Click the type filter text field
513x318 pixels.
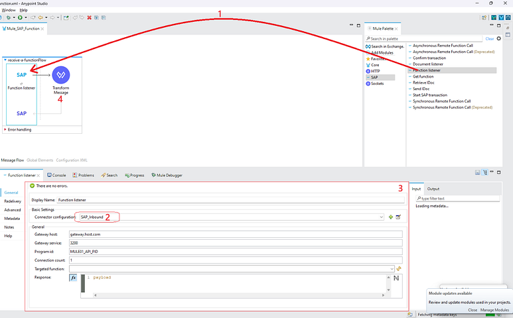(458, 199)
